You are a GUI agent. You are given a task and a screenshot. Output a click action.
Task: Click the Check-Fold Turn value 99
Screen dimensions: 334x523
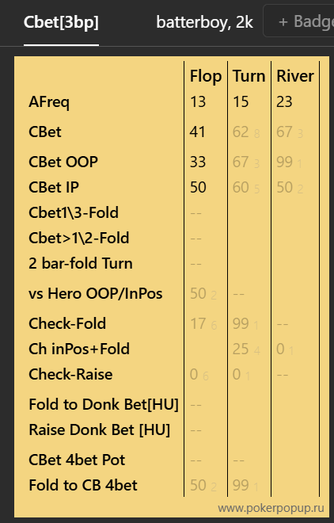(241, 323)
